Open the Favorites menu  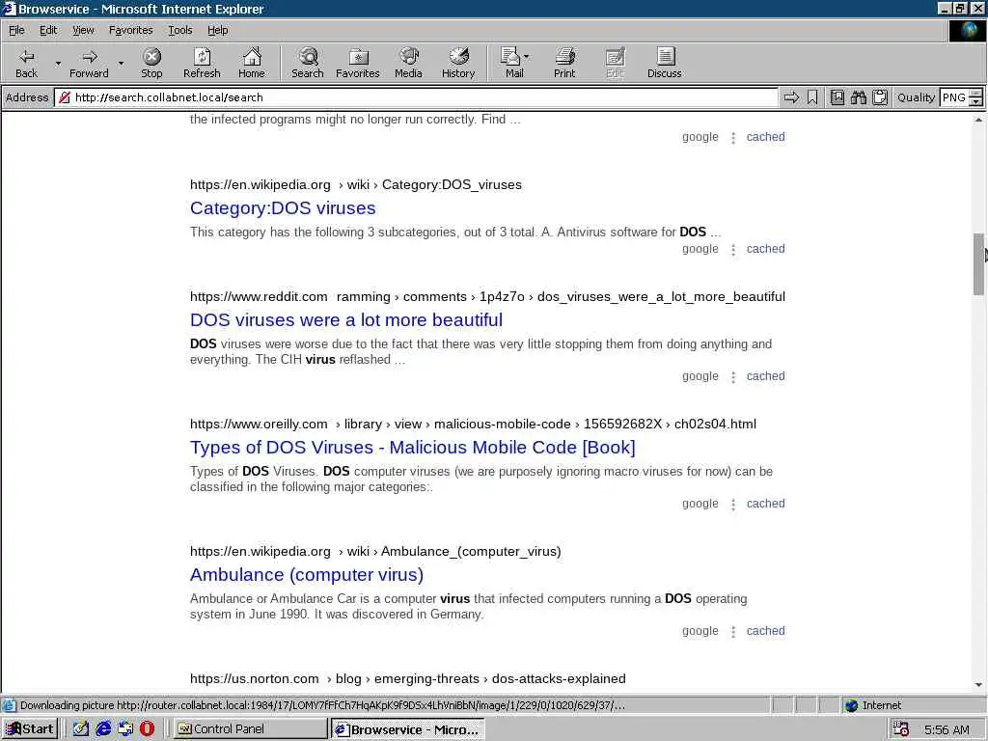tap(130, 30)
